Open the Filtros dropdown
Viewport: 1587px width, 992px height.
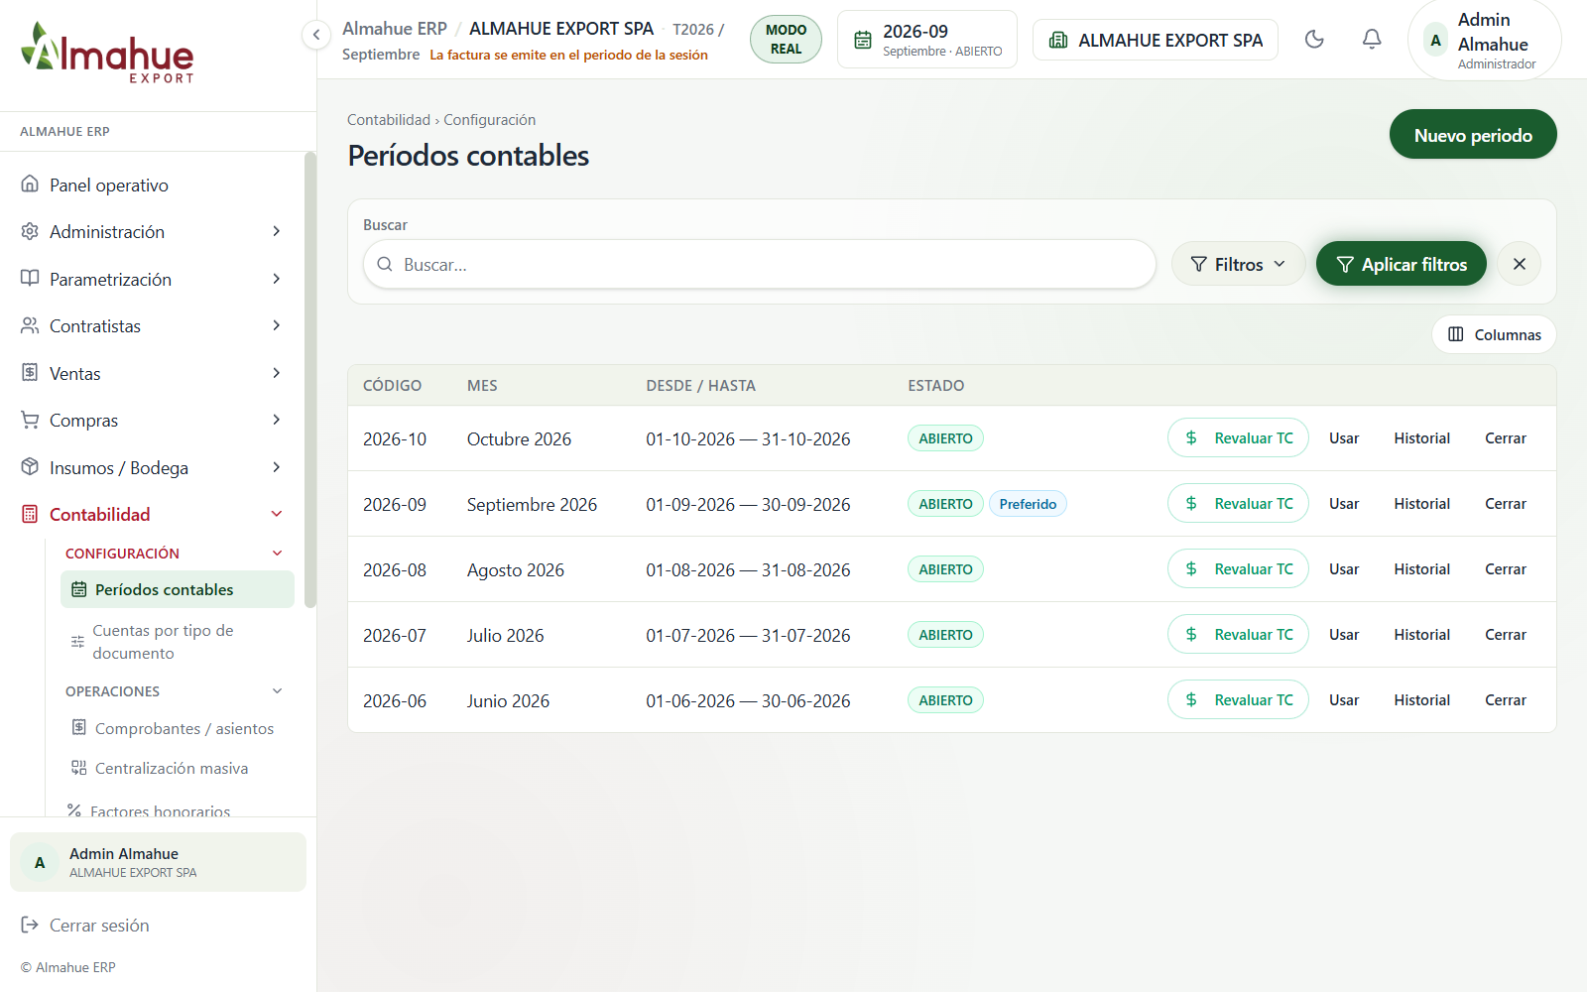click(1238, 264)
